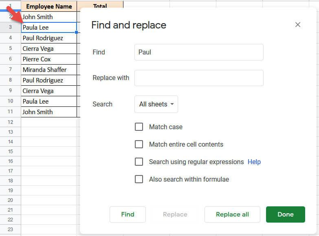This screenshot has height=236, width=319.
Task: Select row 5 via its row header
Action: point(10,48)
